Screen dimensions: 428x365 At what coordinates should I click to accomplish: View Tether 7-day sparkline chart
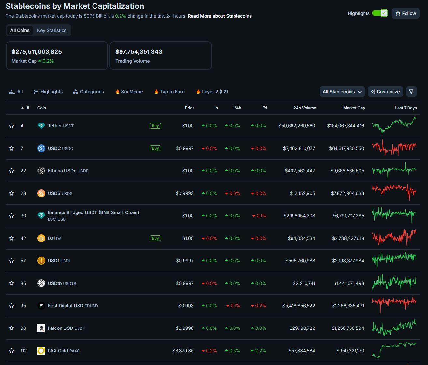(394, 125)
